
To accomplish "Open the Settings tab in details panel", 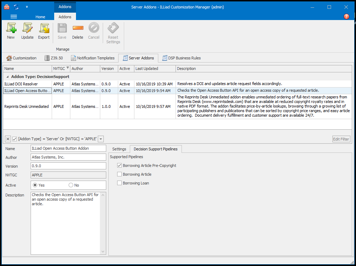I will coord(119,149).
